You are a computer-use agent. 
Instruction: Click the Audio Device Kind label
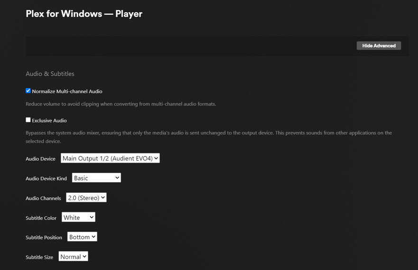click(46, 178)
